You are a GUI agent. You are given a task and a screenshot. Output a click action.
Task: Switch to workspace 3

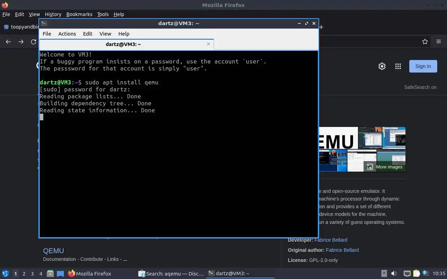pyautogui.click(x=32, y=274)
